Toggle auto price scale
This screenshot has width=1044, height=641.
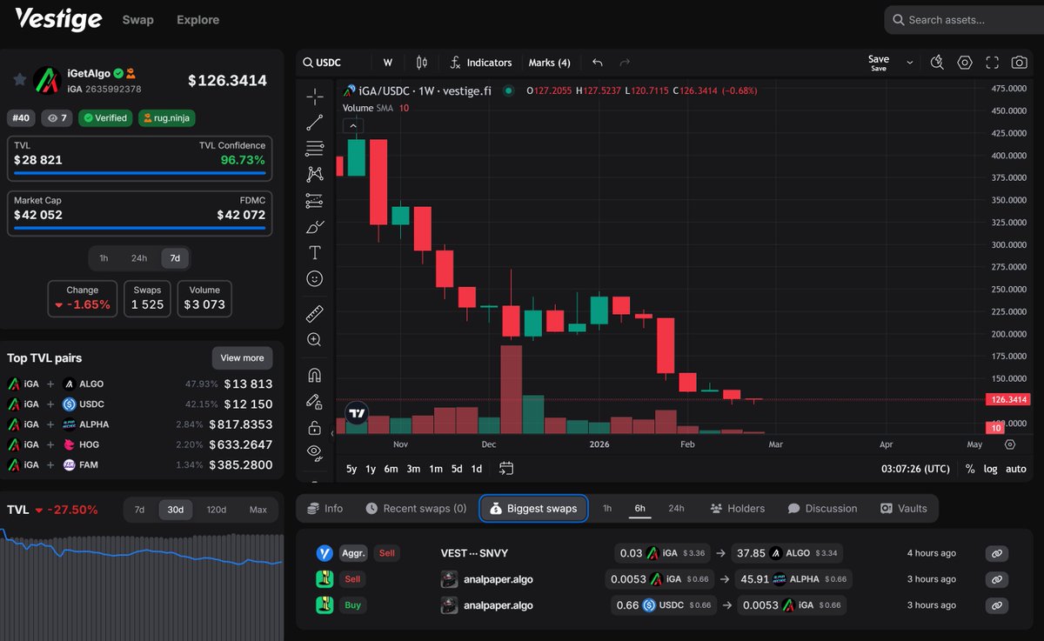pos(1016,469)
